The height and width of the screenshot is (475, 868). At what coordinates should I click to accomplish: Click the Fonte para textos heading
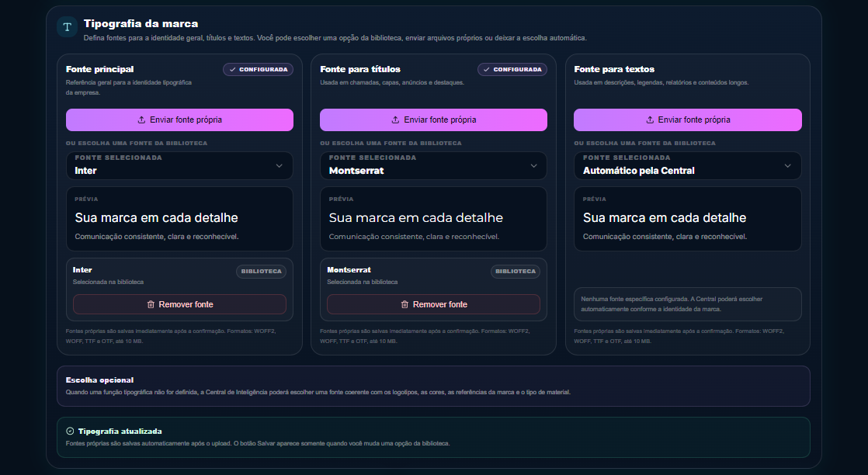614,69
